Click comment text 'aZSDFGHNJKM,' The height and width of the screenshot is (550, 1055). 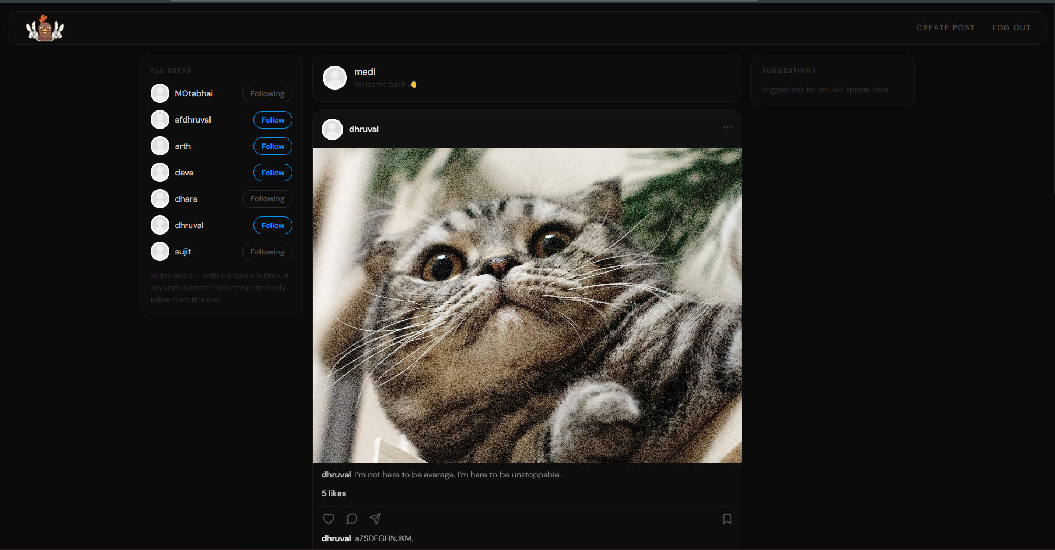[x=384, y=538]
